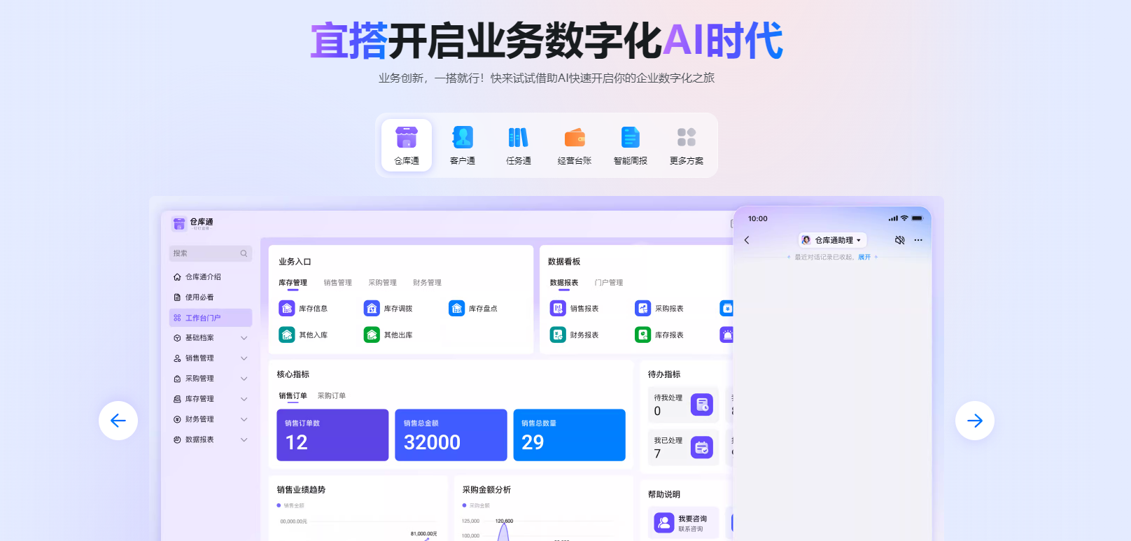Click the 核心指标 section heading

(293, 374)
